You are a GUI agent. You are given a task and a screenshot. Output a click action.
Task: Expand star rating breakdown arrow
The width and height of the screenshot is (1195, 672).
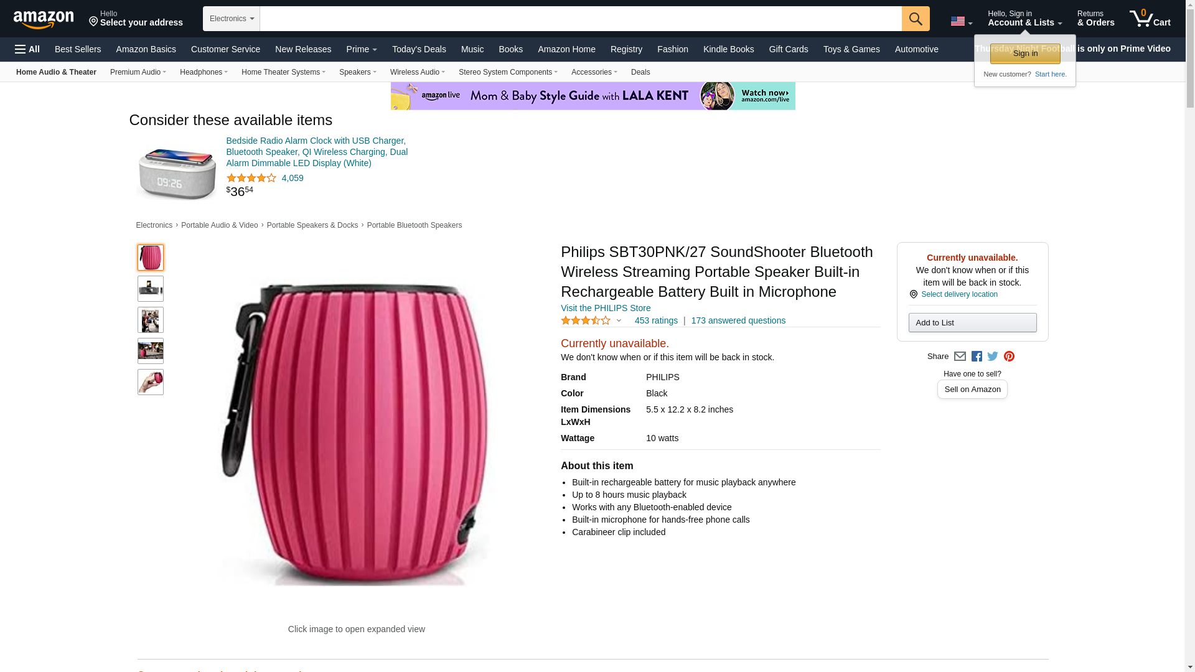click(619, 320)
